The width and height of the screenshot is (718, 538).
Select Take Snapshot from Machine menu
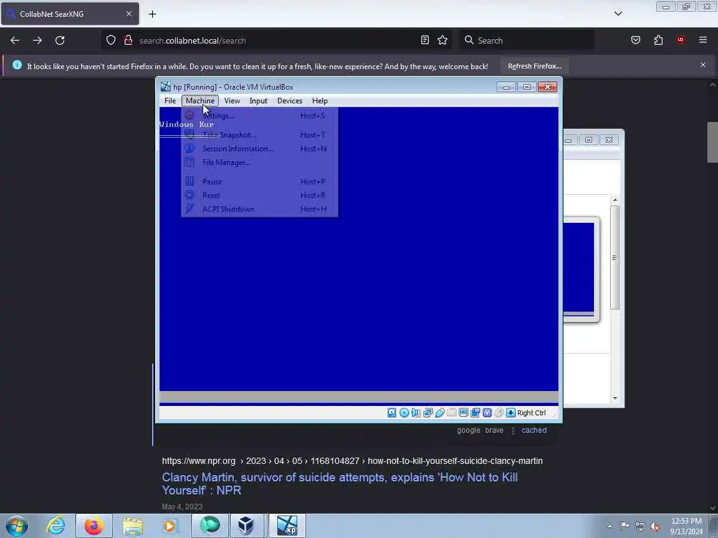(260, 135)
